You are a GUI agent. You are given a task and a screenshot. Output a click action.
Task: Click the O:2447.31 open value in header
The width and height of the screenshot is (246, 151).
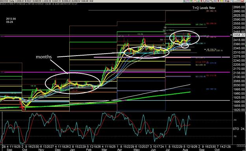[x=56, y=1]
